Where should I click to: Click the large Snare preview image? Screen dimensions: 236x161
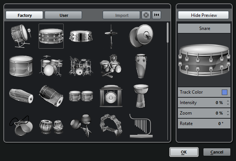click(204, 60)
